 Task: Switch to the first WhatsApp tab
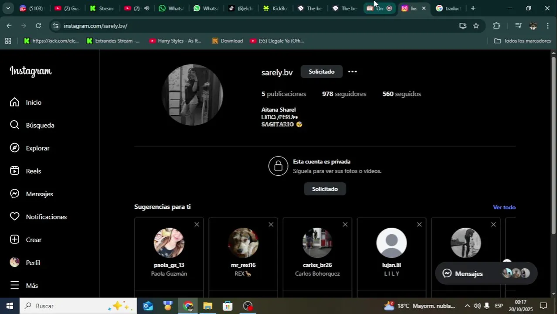[x=171, y=8]
